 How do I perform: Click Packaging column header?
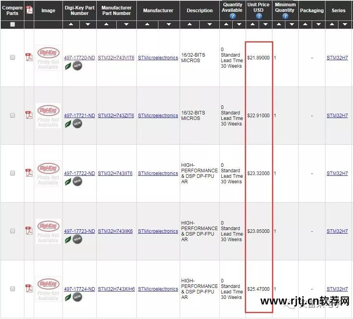[x=312, y=10]
